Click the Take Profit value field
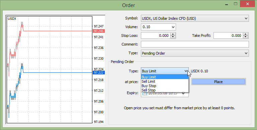The width and height of the screenshot is (257, 130). coord(228,36)
